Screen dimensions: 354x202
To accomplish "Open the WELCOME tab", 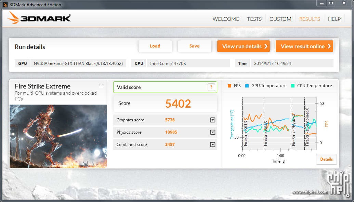I will point(226,19).
